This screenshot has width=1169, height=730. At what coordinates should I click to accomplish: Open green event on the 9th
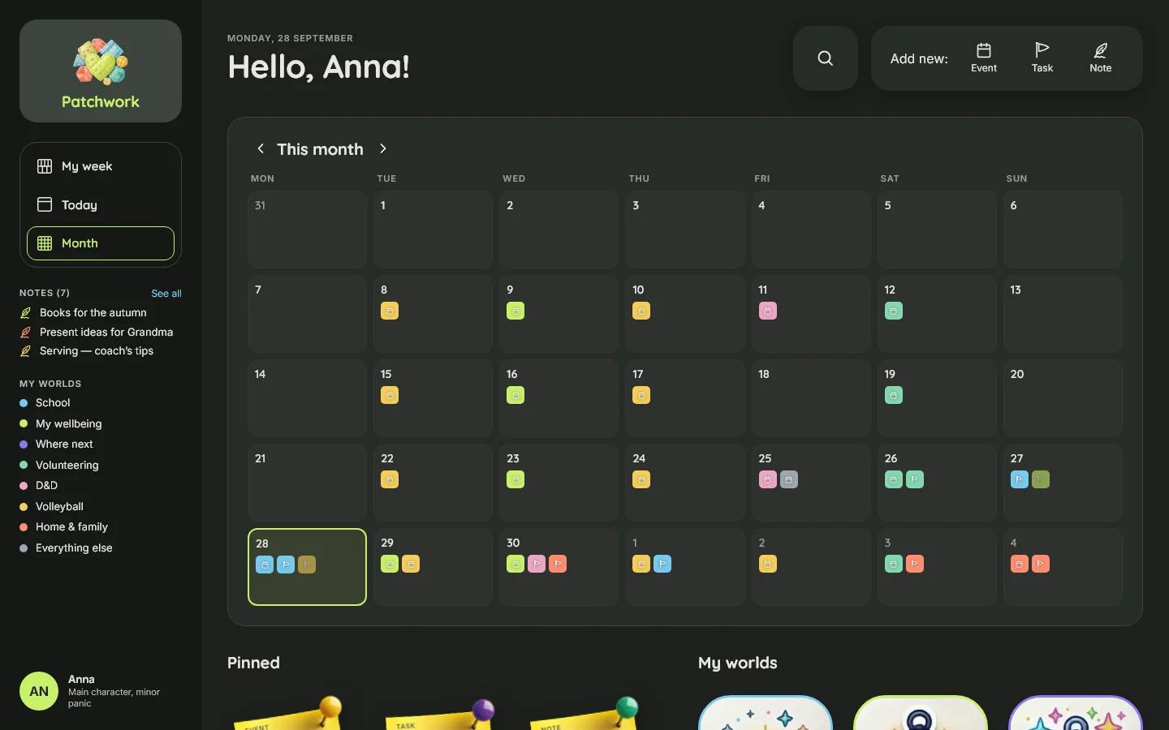tap(515, 311)
